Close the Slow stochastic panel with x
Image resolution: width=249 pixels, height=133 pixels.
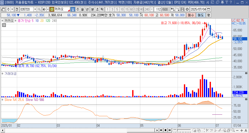[246, 99]
